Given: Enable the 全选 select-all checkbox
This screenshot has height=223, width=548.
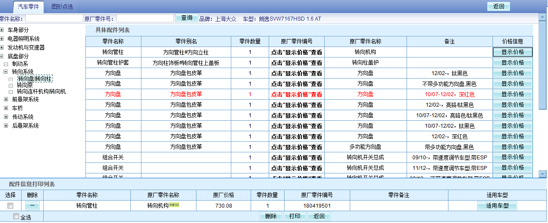Looking at the screenshot, I should pyautogui.click(x=16, y=216).
